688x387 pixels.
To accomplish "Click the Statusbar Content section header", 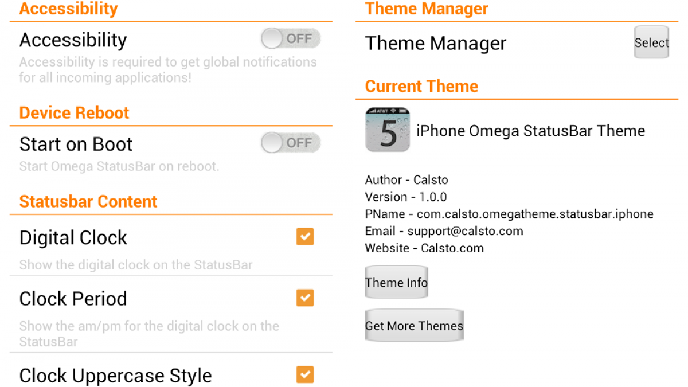I will (88, 202).
